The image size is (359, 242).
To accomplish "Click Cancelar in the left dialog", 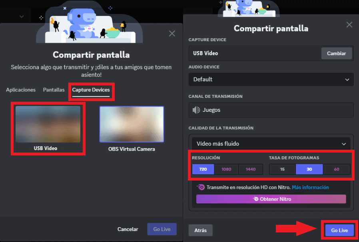I will (x=128, y=229).
